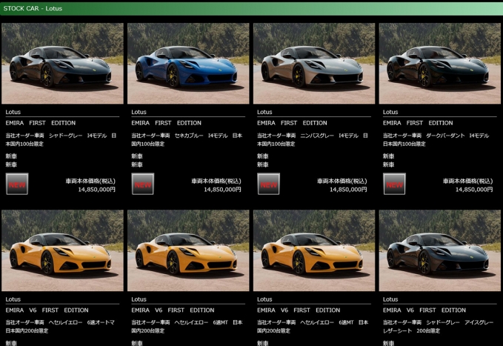Viewport: 503px width, 346px height.
Task: Click 車両本体価格(税込) label on ダークバーダント card
Action: point(467,181)
